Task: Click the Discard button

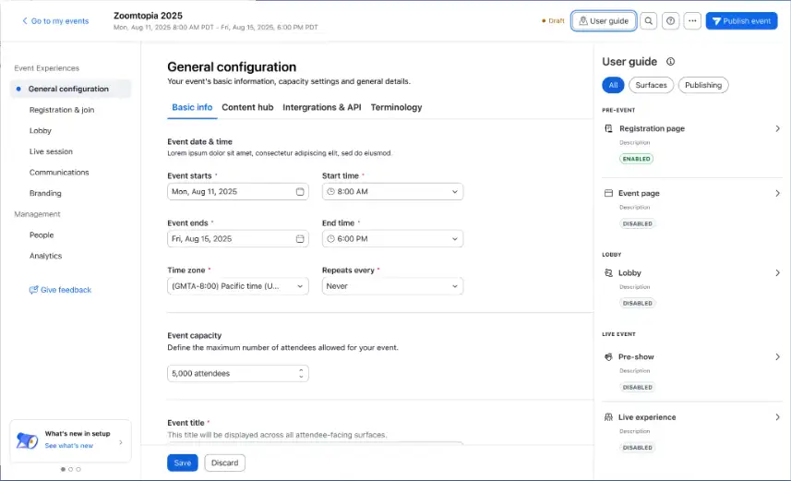Action: 224,463
